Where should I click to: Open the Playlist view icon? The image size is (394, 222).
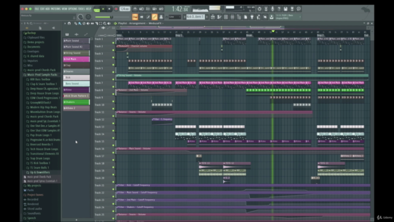(x=212, y=17)
